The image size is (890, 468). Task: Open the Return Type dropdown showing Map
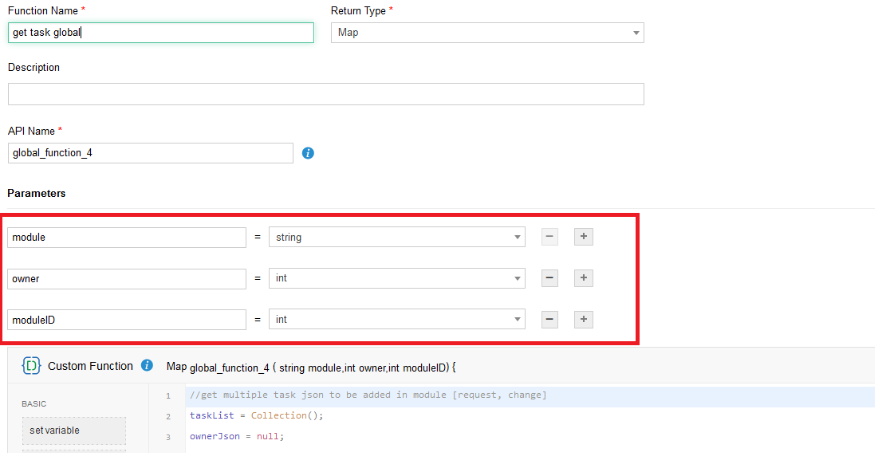(486, 33)
